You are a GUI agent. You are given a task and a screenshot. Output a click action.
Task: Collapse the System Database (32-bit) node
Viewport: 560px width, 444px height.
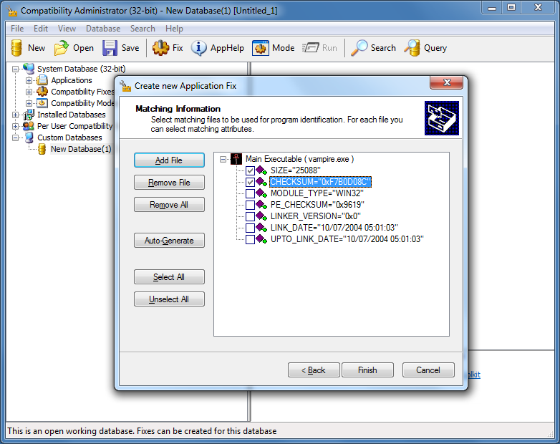coord(15,69)
